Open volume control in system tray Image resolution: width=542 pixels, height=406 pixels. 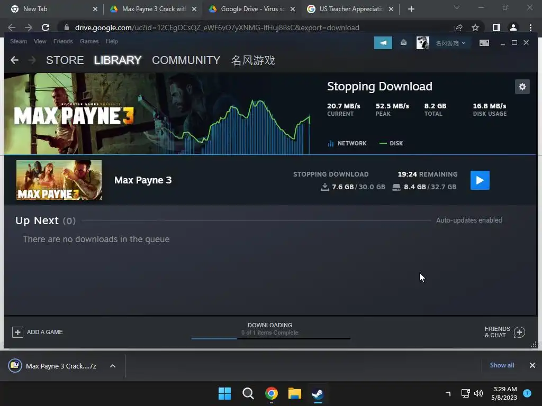point(478,393)
